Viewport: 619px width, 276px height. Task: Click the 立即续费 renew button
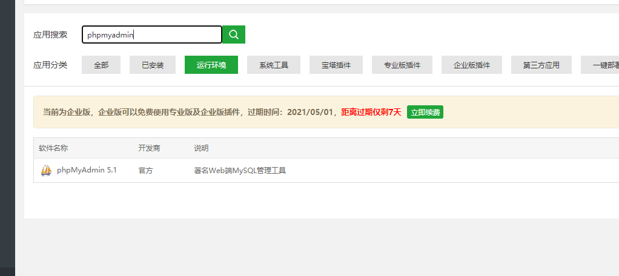(x=425, y=113)
